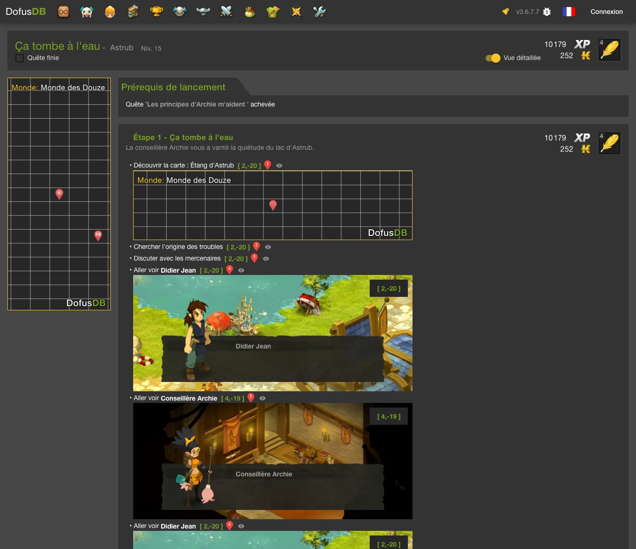Check the Quête finie checkbox

coord(20,58)
